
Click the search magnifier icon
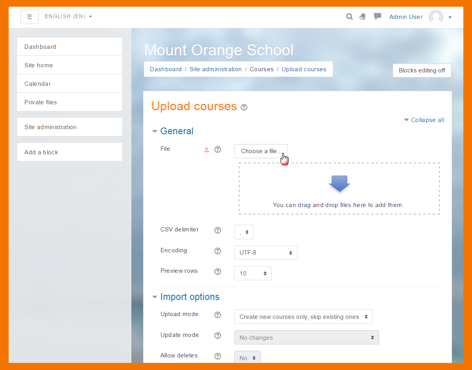349,17
